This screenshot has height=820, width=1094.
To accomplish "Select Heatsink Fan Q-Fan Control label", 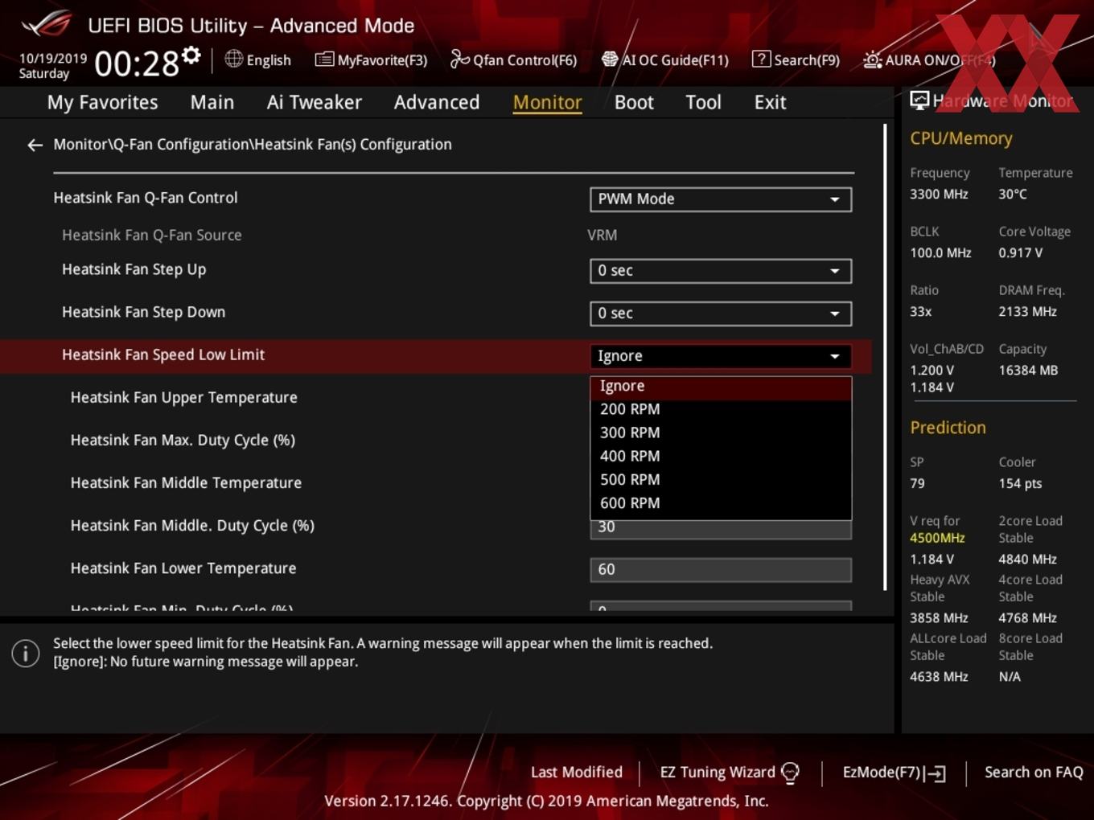I will 146,198.
